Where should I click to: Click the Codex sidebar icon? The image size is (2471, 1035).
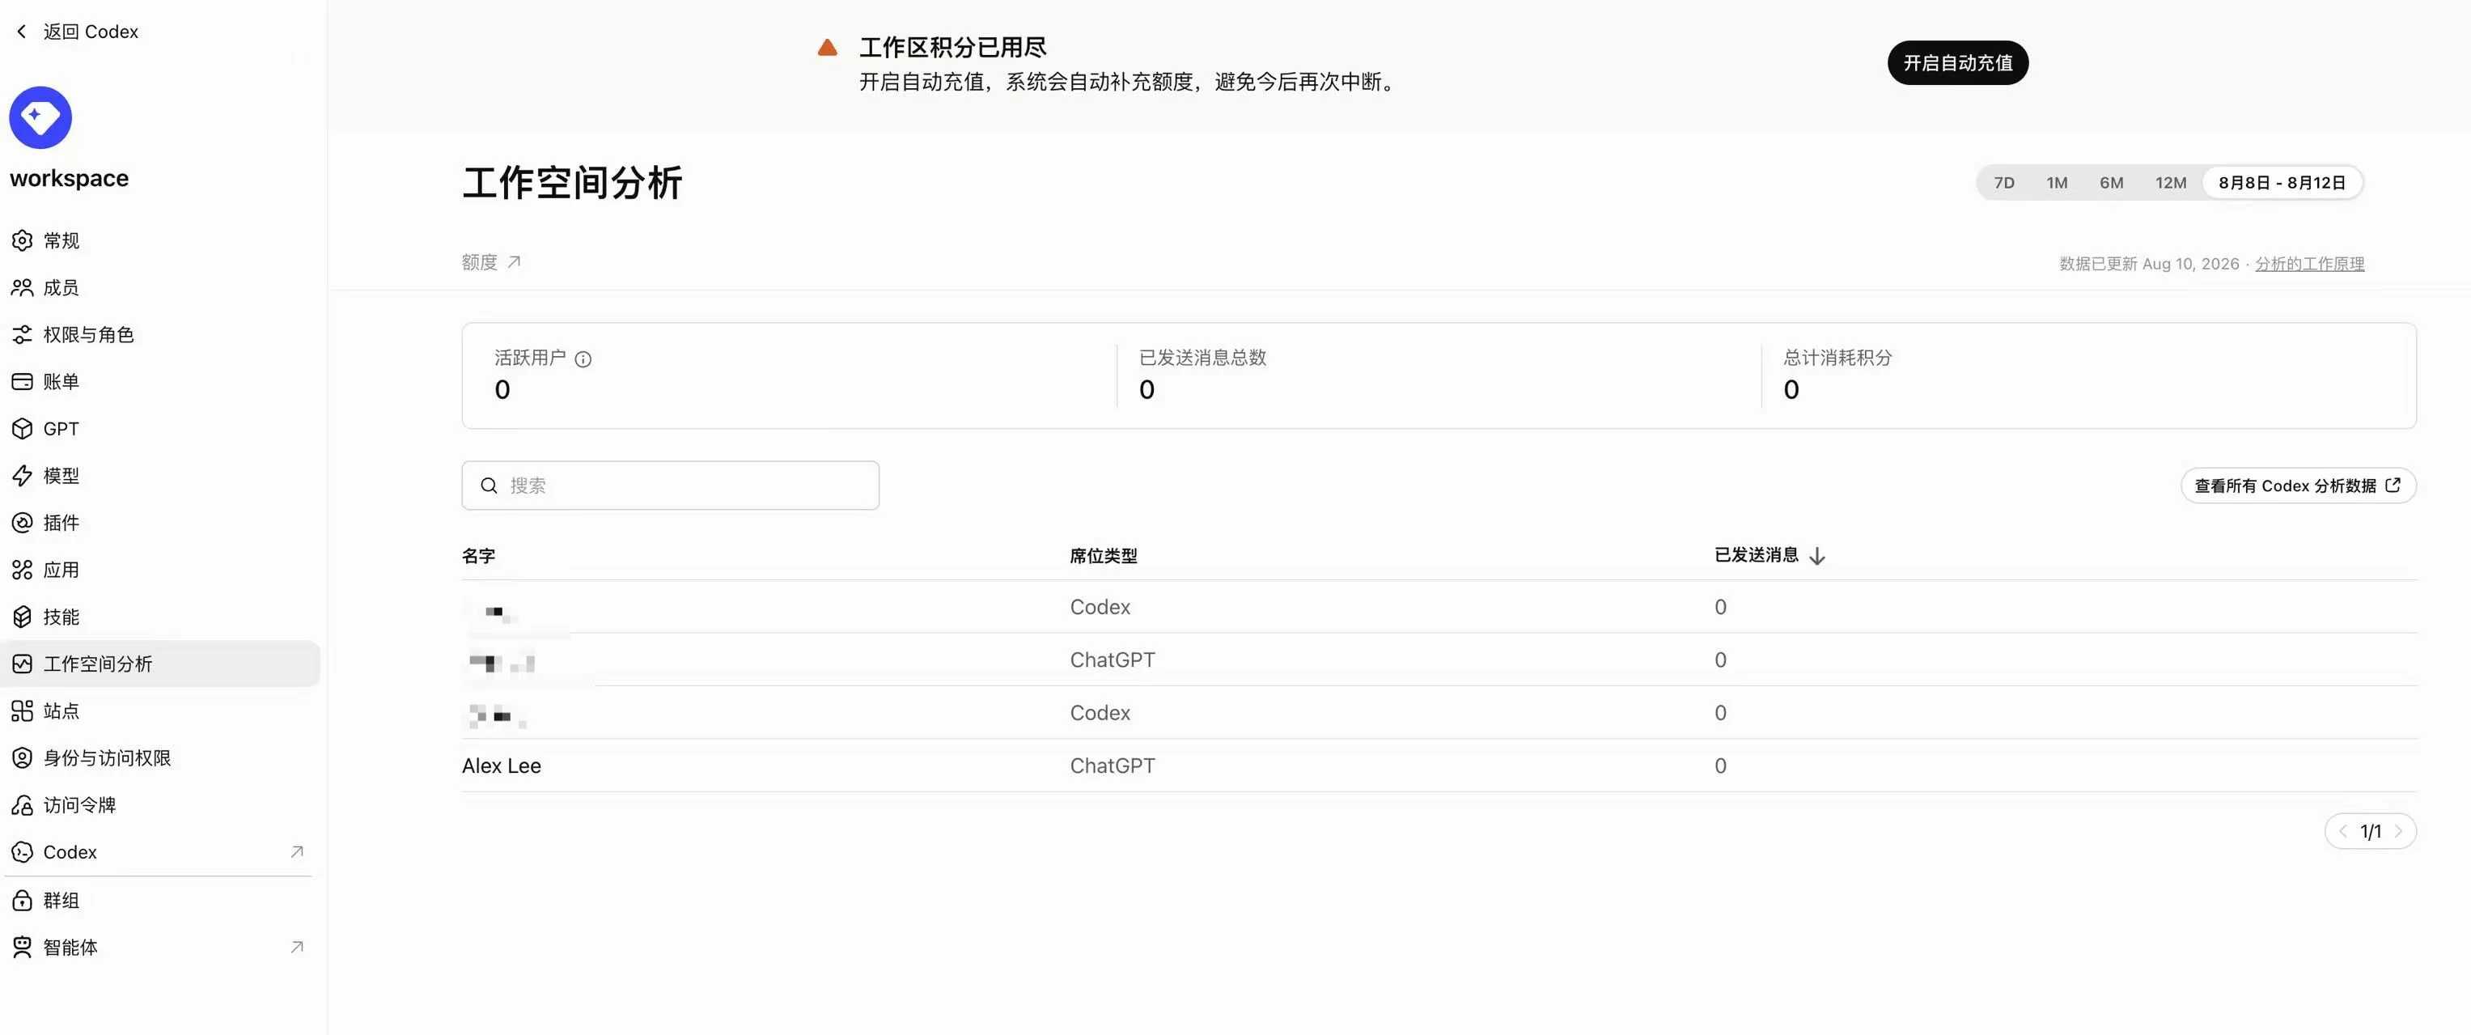point(22,852)
